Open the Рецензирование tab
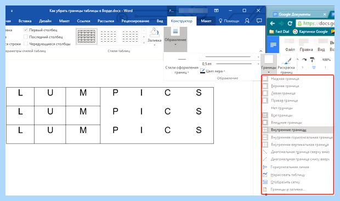This screenshot has height=201, width=340. coord(135,21)
